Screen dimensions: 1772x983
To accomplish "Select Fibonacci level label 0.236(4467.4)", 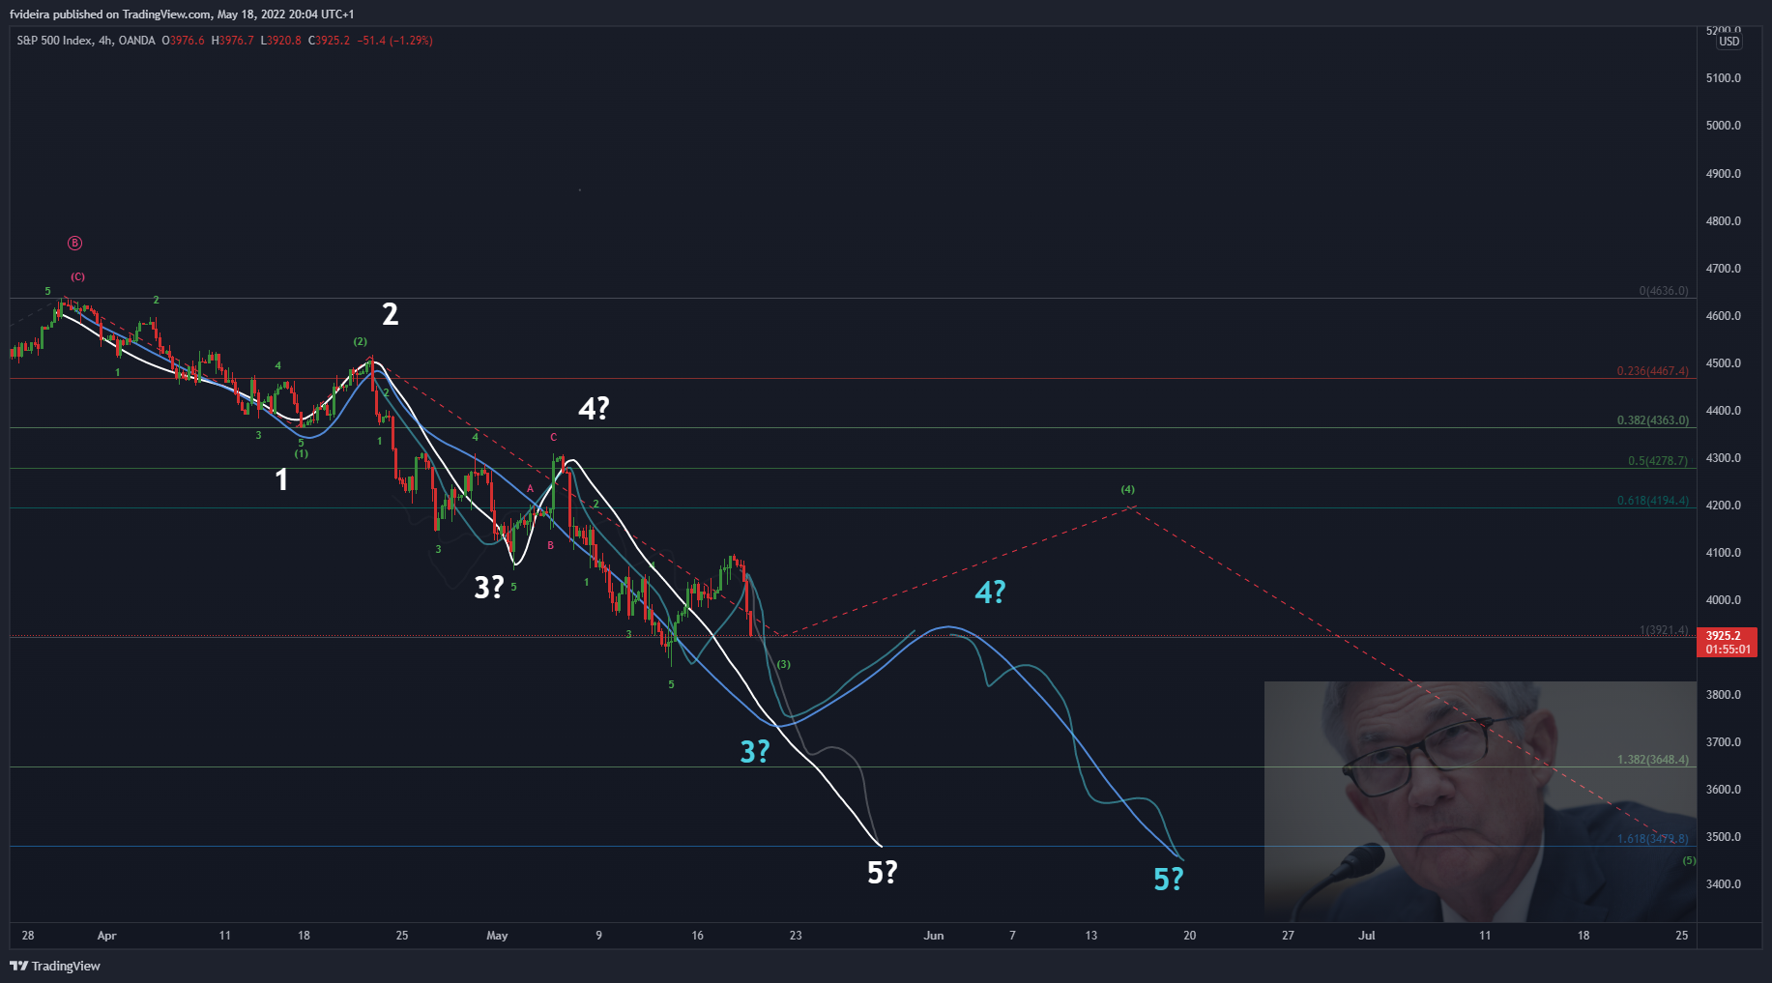I will (1653, 371).
